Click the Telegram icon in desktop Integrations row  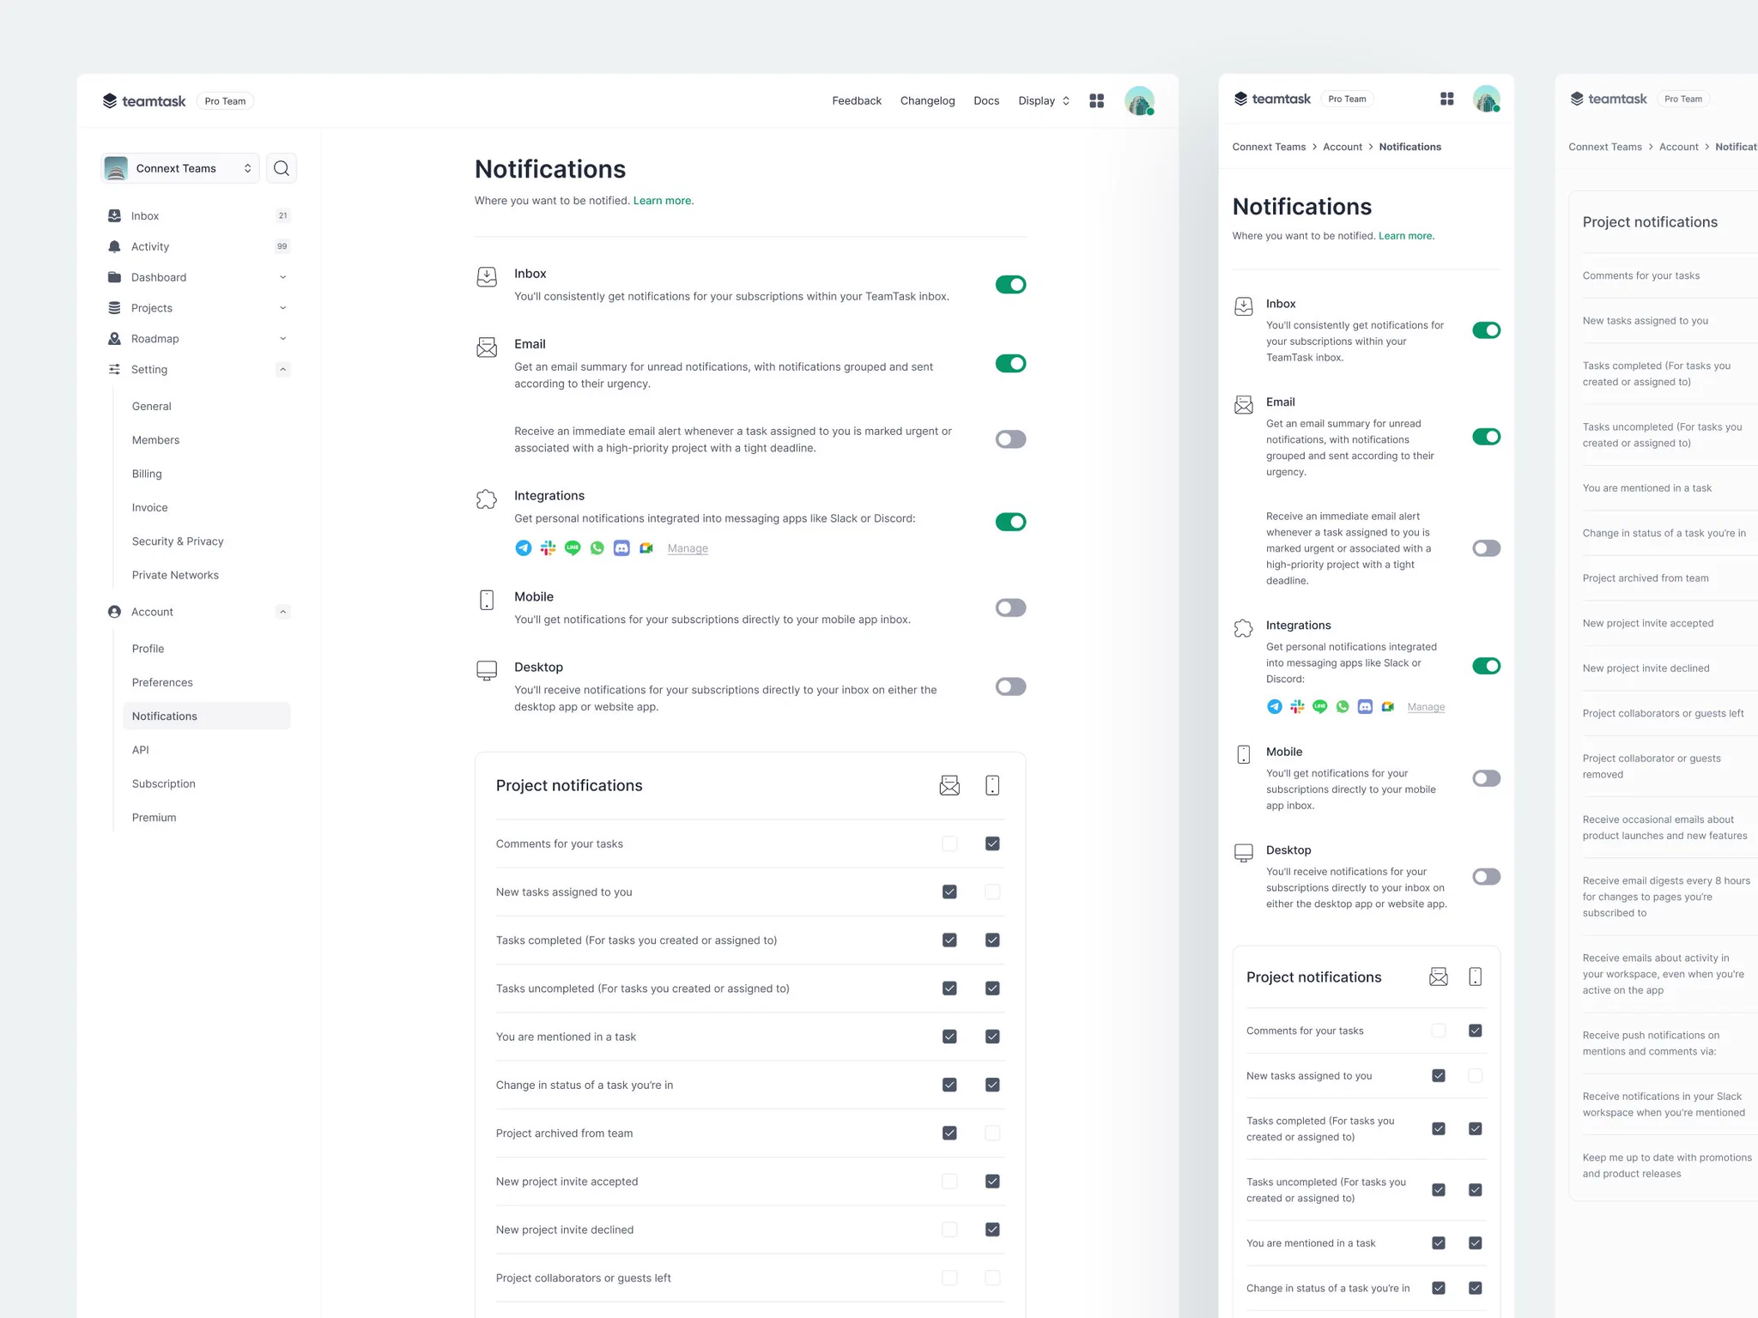(523, 547)
